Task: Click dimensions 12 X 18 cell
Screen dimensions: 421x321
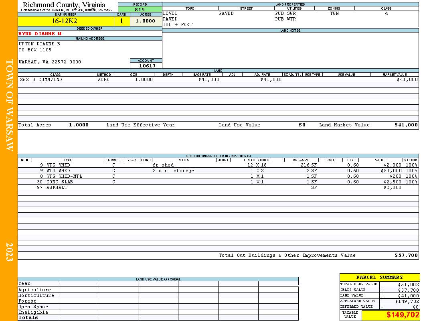Action: (x=257, y=165)
